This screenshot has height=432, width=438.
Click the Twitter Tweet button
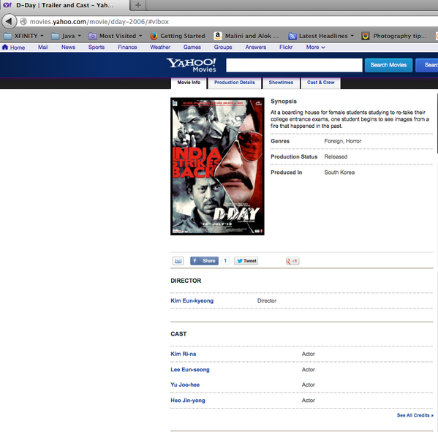coord(246,261)
